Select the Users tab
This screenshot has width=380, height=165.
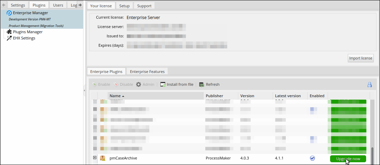[x=58, y=5]
